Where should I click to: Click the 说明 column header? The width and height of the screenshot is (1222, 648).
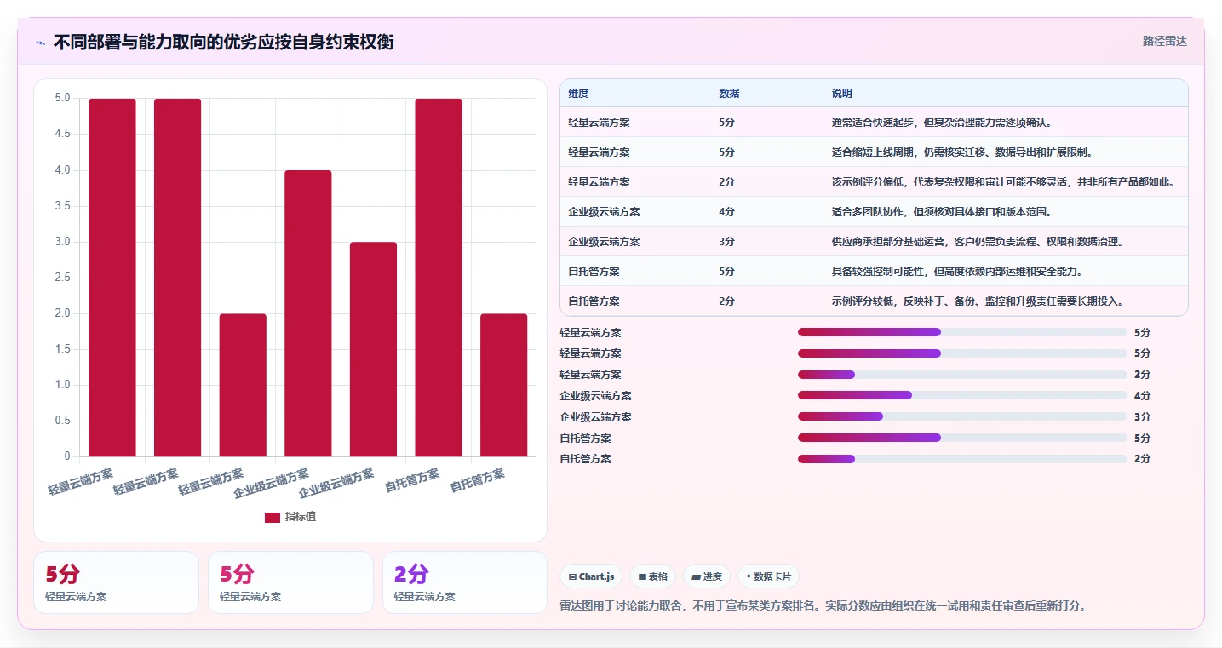pyautogui.click(x=841, y=94)
